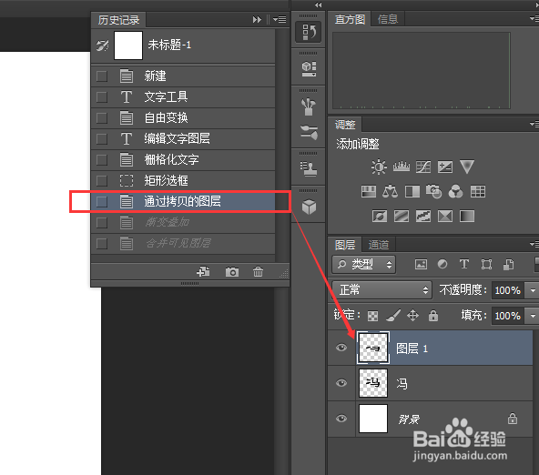Screen dimensions: 539x475
Task: Toggle history brush source for 新建 state
Action: tap(102, 76)
